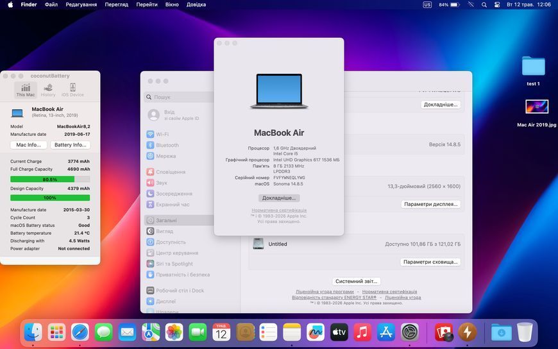Open the Вікно menu
The height and width of the screenshot is (349, 558).
[x=172, y=4]
